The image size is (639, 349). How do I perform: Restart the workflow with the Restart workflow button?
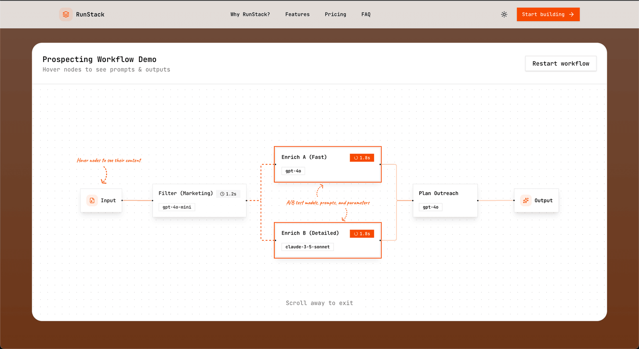coord(561,64)
